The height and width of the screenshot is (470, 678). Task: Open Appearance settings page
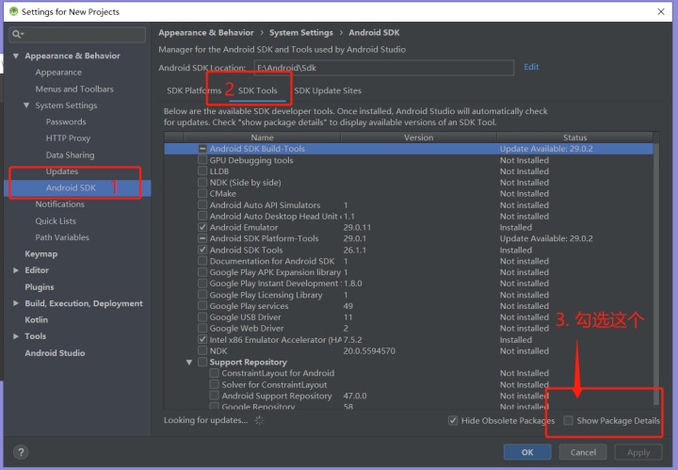(58, 73)
